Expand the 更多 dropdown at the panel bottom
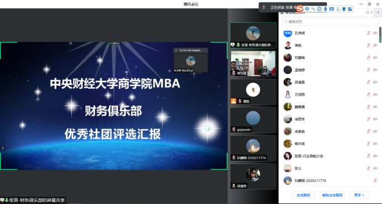The height and width of the screenshot is (204, 382). 359,195
